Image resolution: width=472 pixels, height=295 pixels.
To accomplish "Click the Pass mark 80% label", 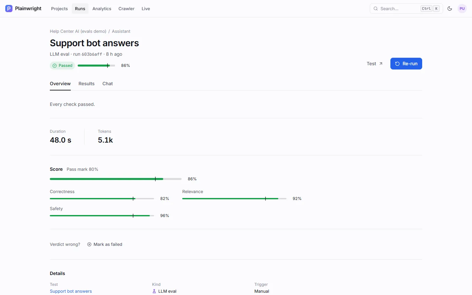I will coord(82,169).
